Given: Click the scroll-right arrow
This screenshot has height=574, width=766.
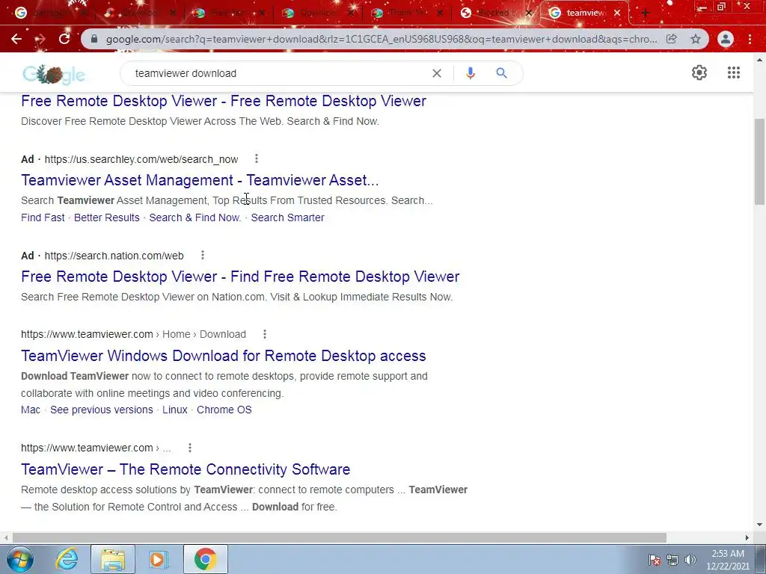Looking at the screenshot, I should (747, 537).
